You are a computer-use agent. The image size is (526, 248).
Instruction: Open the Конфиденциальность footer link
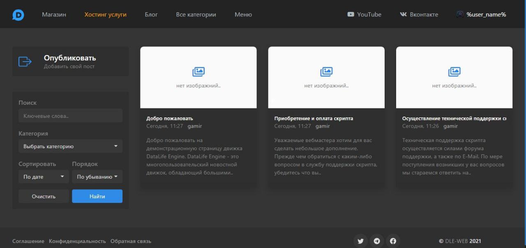click(x=77, y=241)
